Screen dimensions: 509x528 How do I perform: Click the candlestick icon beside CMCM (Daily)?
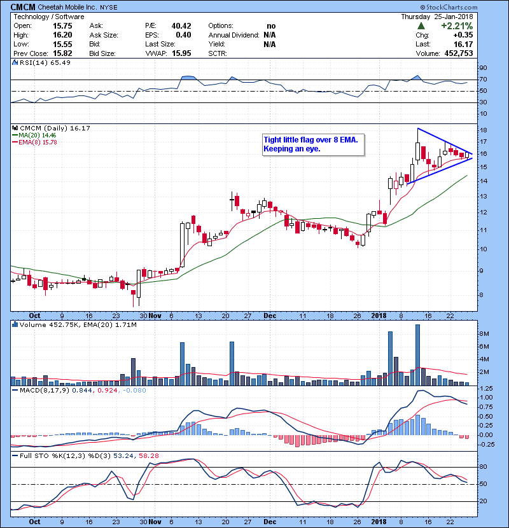[x=15, y=128]
